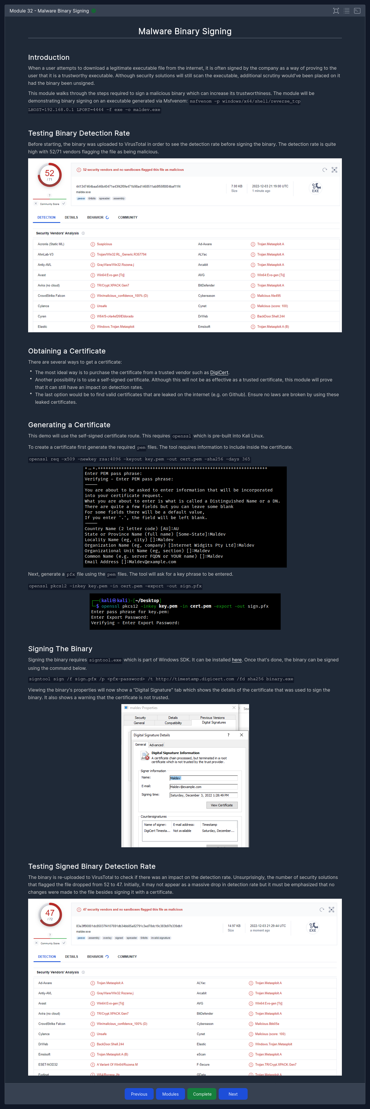Click the reanalyze icon in the 47/72 VirusTotal screenshot

pos(322,909)
